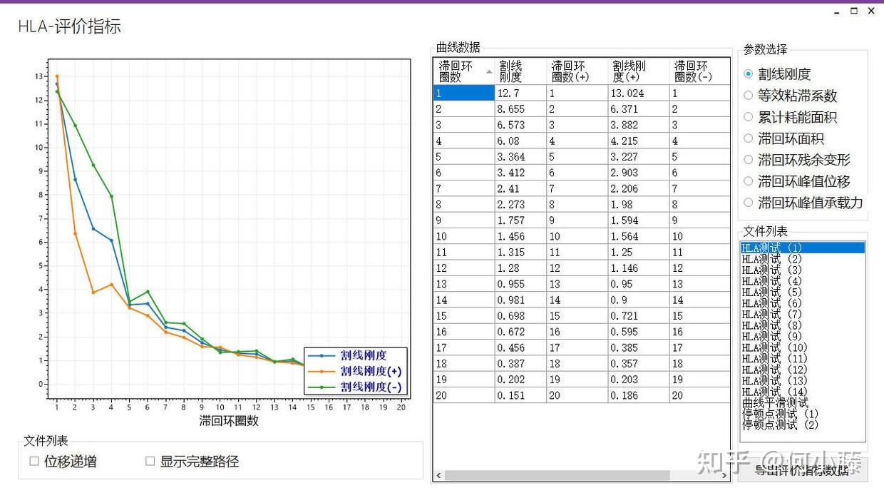Viewport: 884px width, 498px height.
Task: Click table cell with value 13.024
Action: click(639, 93)
